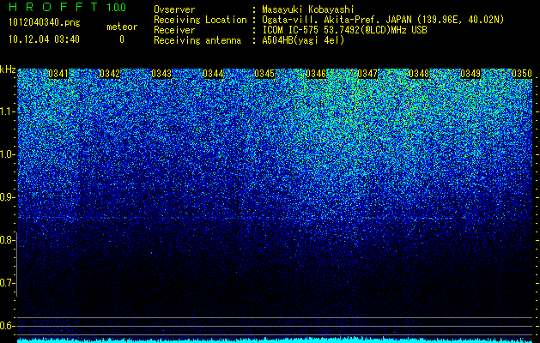
Task: Select the Receiving antenna label
Action: click(x=197, y=40)
